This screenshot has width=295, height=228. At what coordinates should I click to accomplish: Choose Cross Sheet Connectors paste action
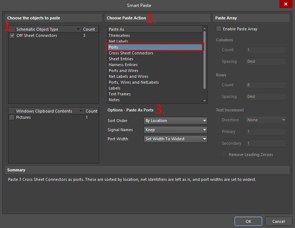tap(131, 53)
